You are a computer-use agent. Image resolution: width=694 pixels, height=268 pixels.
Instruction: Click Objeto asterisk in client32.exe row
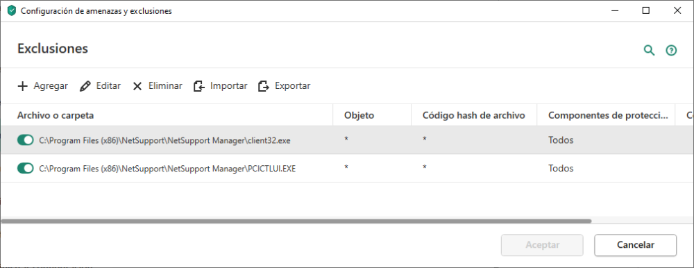tap(346, 140)
